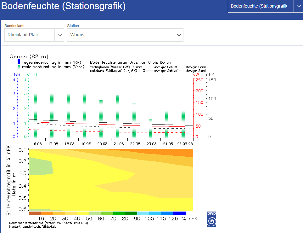The width and height of the screenshot is (303, 233).
Task: Click the chevron arrow in the Station box
Action: (x=178, y=35)
